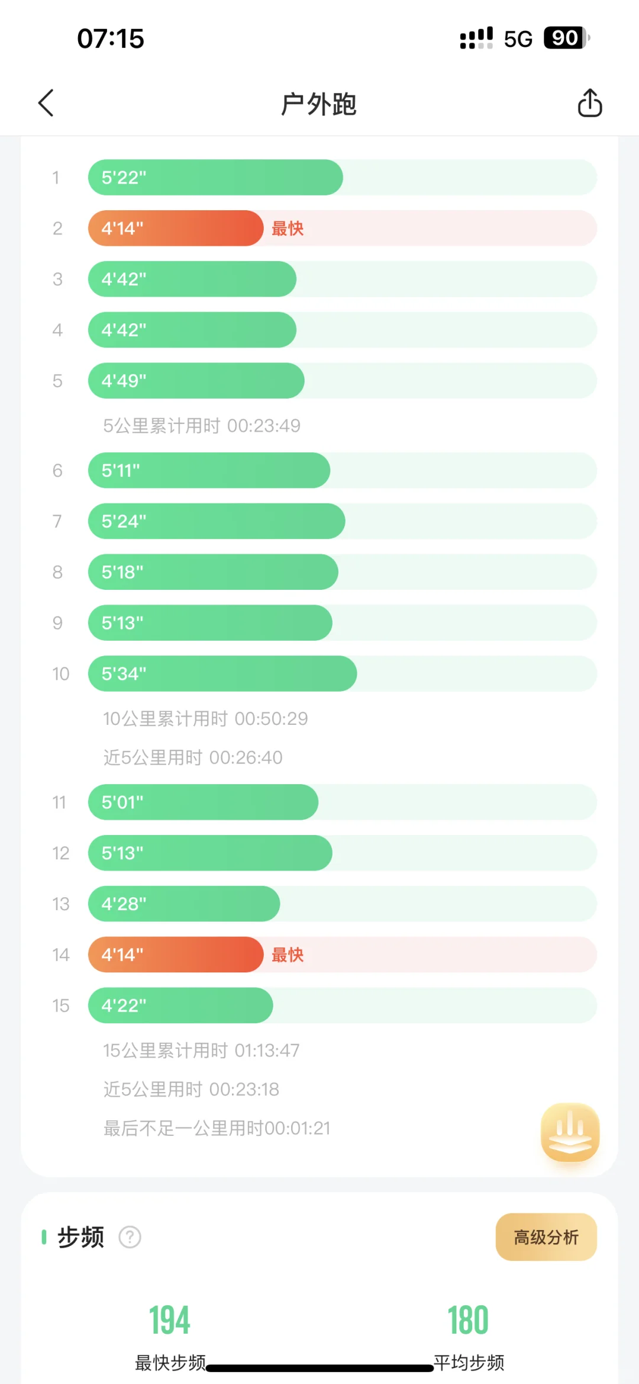Tap the battery indicator showing 90
This screenshot has width=639, height=1384.
566,38
